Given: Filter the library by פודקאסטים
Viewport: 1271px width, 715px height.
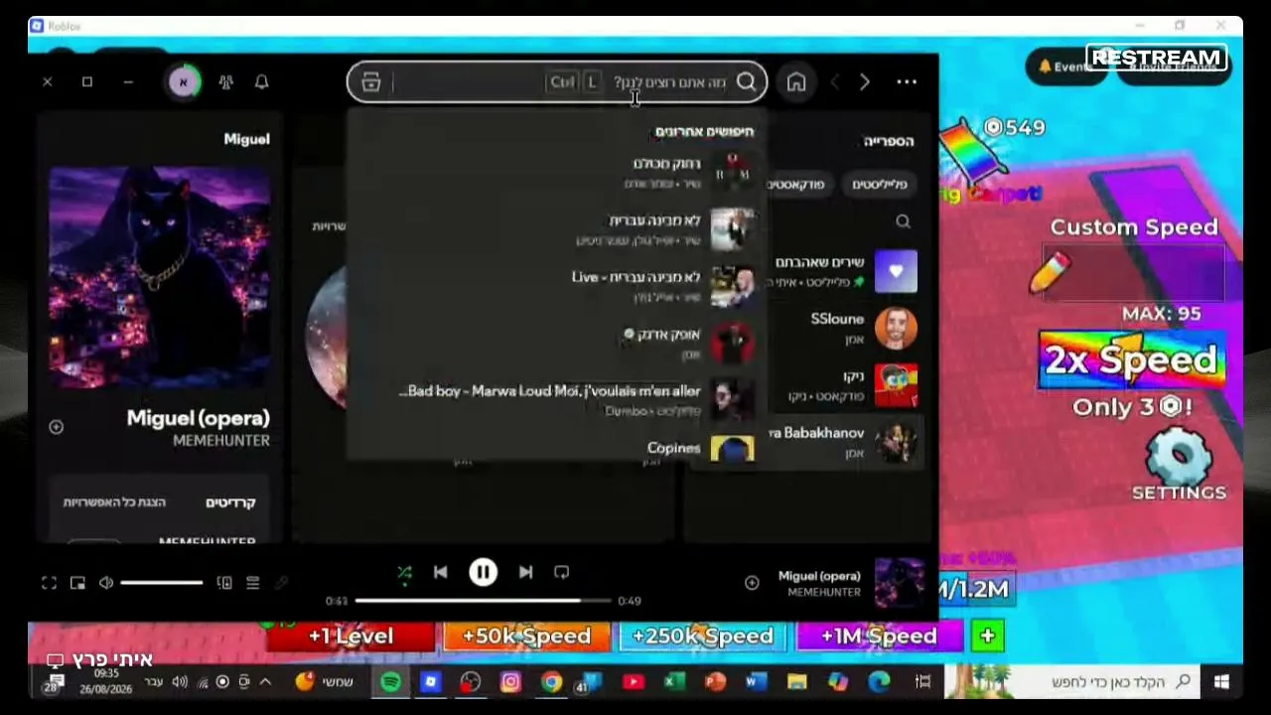Looking at the screenshot, I should (x=796, y=184).
